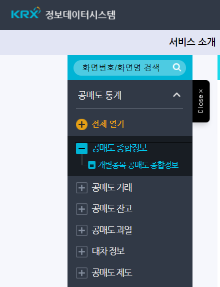
Task: Focus the 화면번호/화면명 검색 input field
Action: click(x=129, y=68)
